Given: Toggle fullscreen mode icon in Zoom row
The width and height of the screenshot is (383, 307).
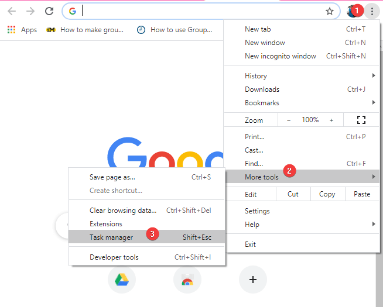Looking at the screenshot, I should (361, 120).
